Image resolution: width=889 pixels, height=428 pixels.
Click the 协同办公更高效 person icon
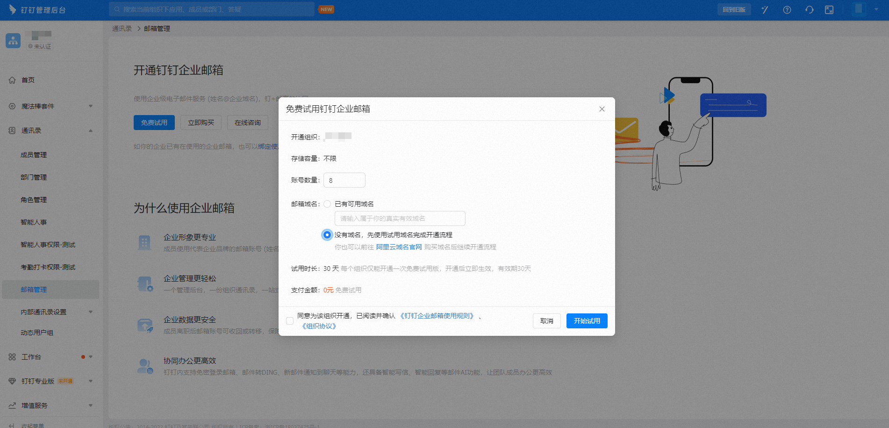pos(145,366)
